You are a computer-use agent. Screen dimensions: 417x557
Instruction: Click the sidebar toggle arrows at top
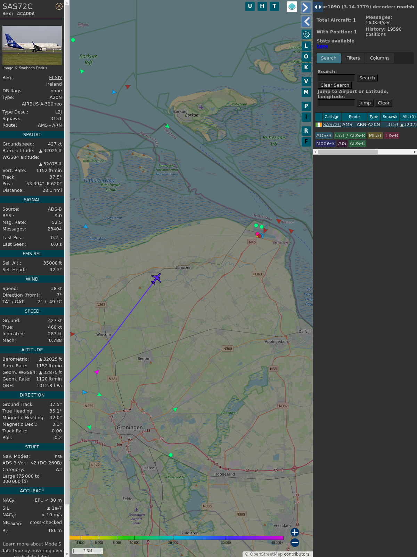(318, 7)
